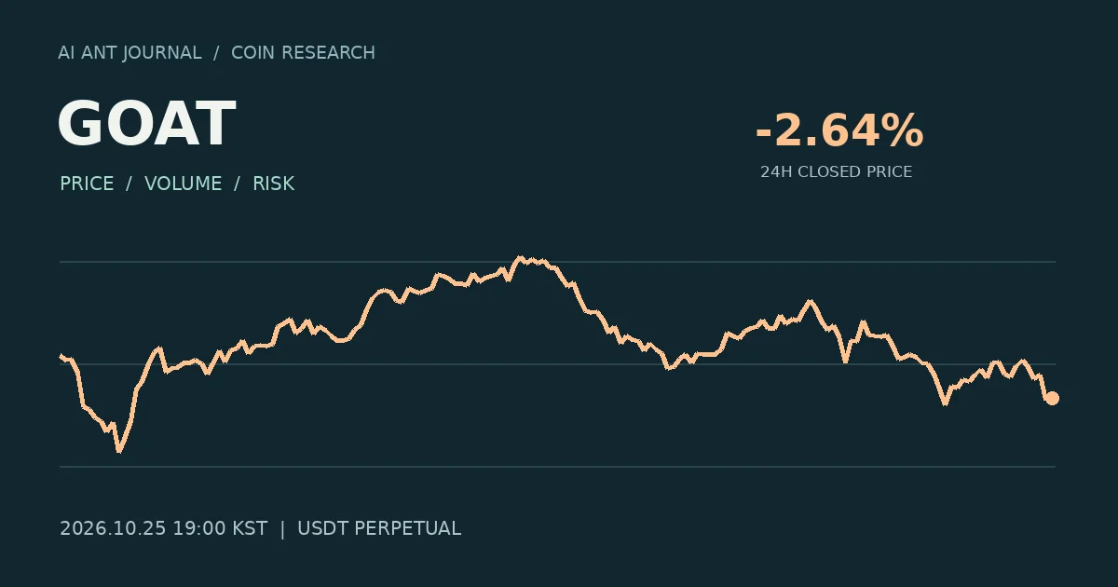Select the bottom horizontal gridline
The image size is (1118, 587).
557,466
